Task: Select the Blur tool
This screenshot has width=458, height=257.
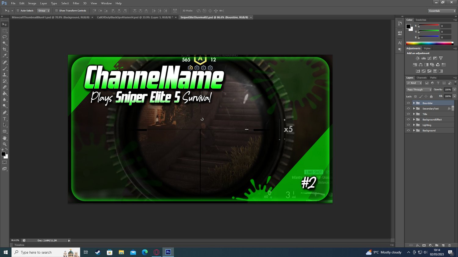Action: [x=5, y=100]
